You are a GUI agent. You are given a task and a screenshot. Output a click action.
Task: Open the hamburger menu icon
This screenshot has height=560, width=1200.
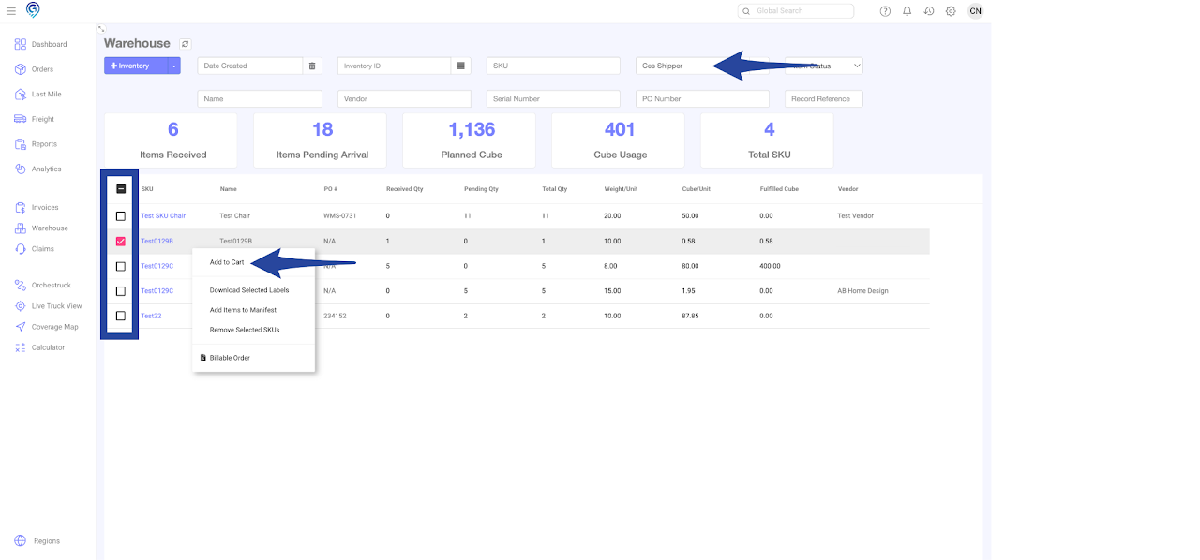click(11, 11)
